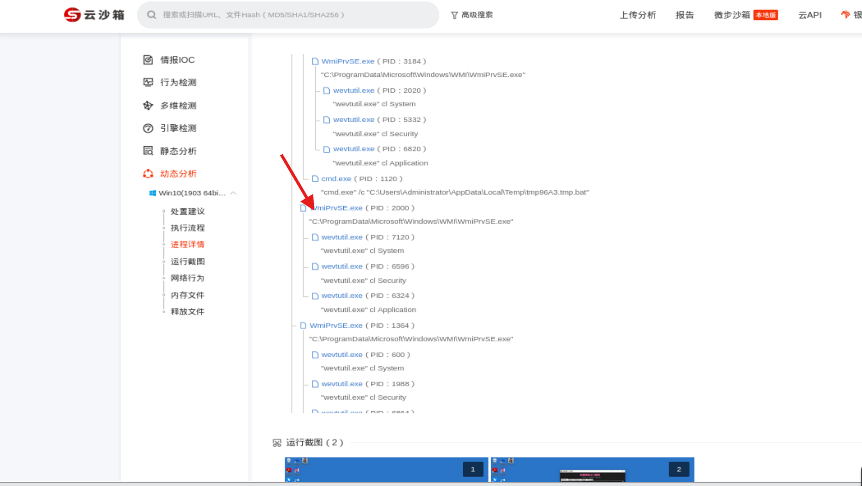Open run screenshot thumbnail 2
This screenshot has height=486, width=862.
point(592,470)
